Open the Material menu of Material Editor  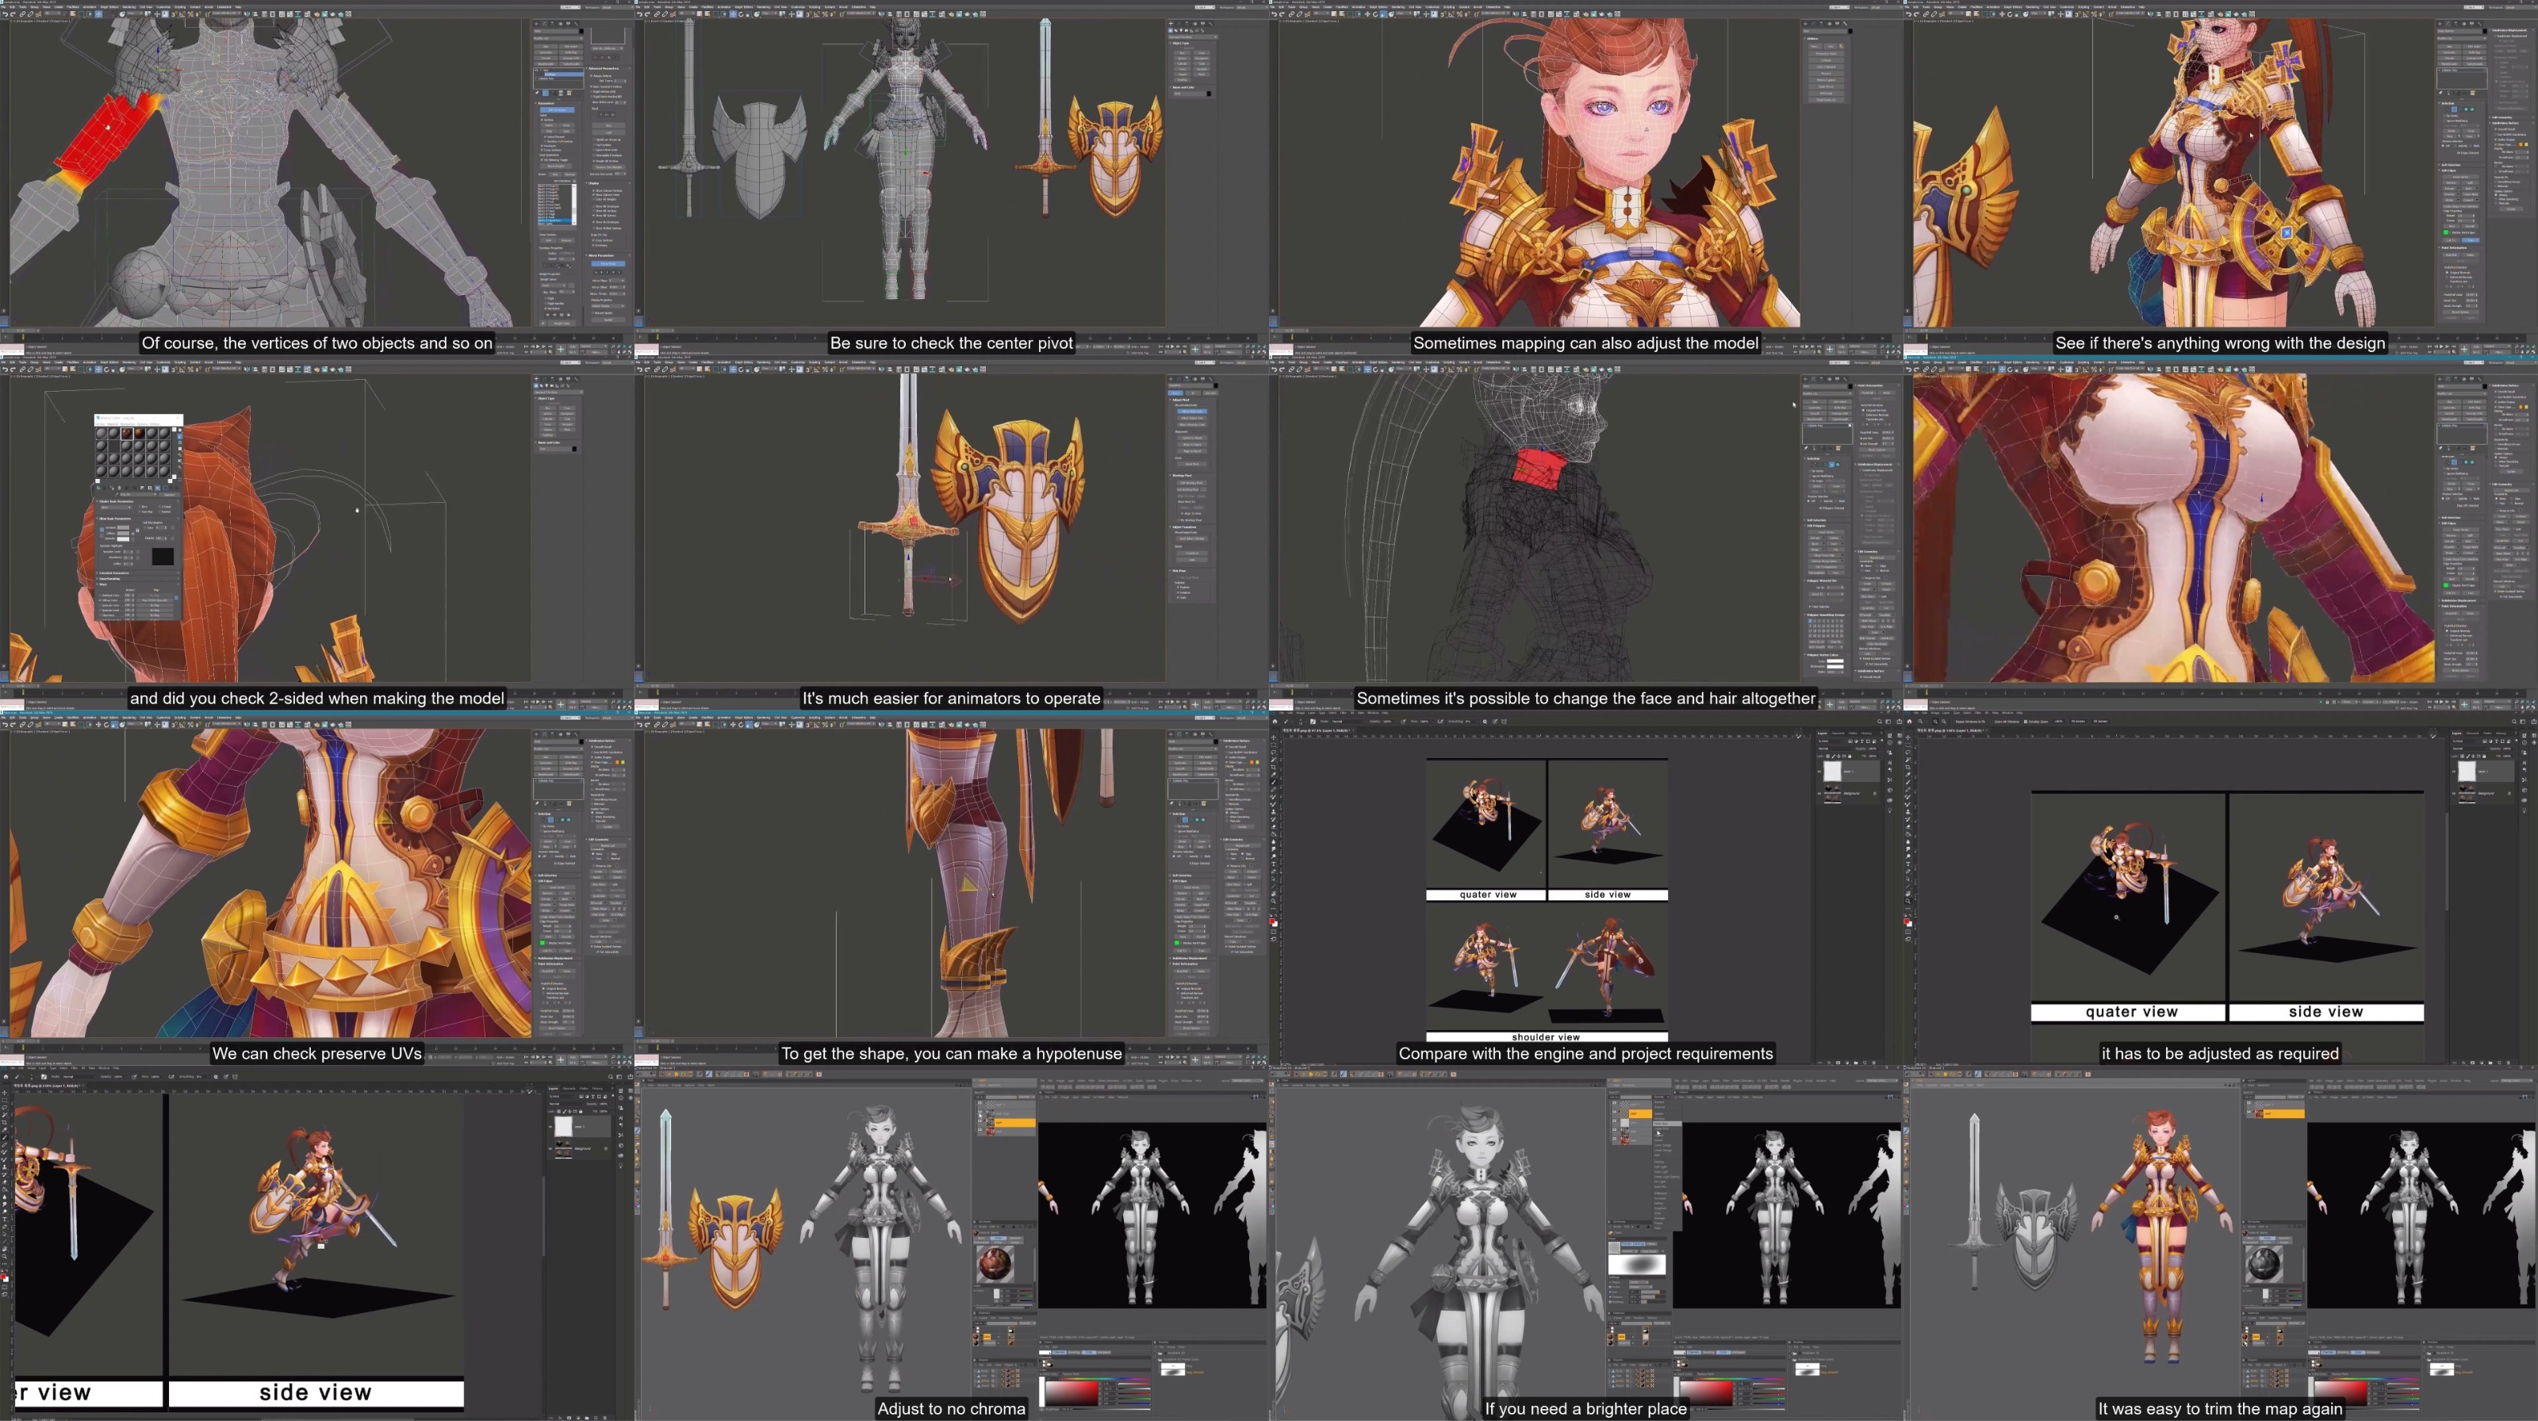113,424
